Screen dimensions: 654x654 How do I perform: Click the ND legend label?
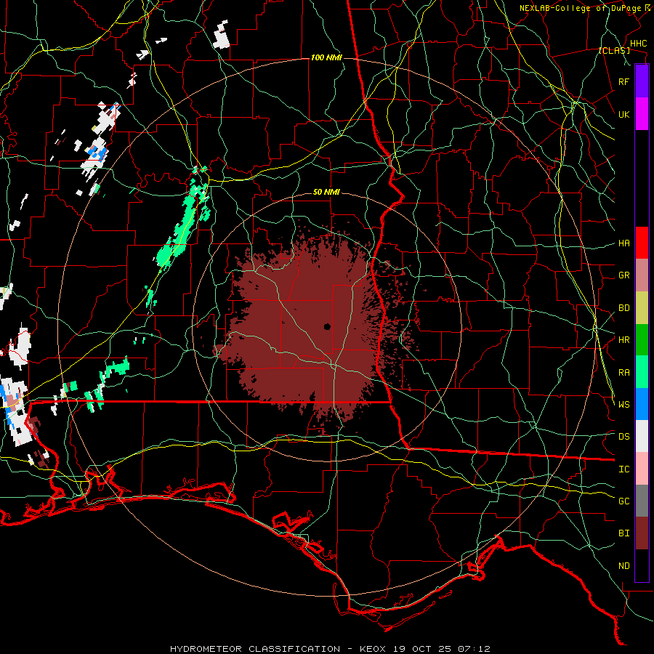(623, 566)
